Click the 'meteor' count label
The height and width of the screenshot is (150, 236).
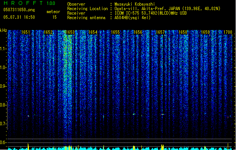[53, 12]
